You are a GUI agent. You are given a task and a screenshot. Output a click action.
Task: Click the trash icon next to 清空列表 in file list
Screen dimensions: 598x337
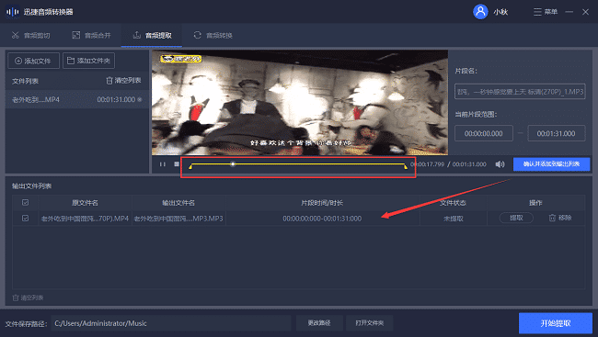coord(109,81)
